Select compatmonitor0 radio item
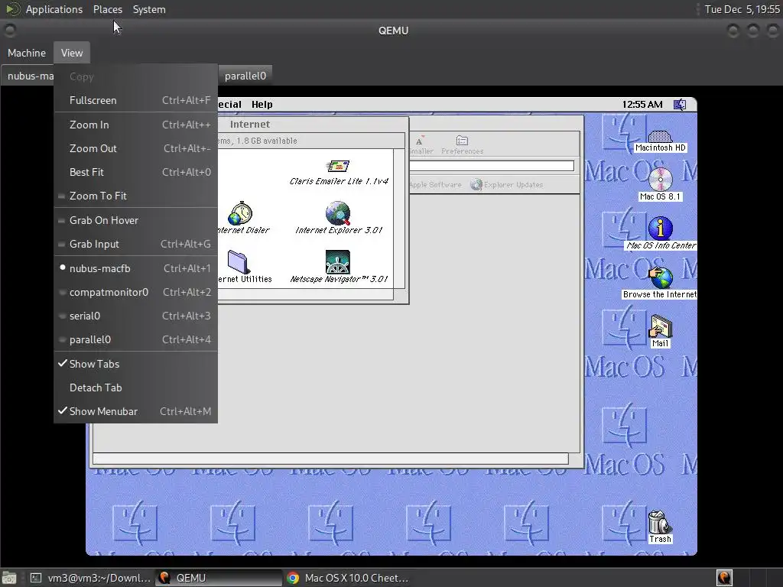The height and width of the screenshot is (587, 783). pyautogui.click(x=135, y=292)
